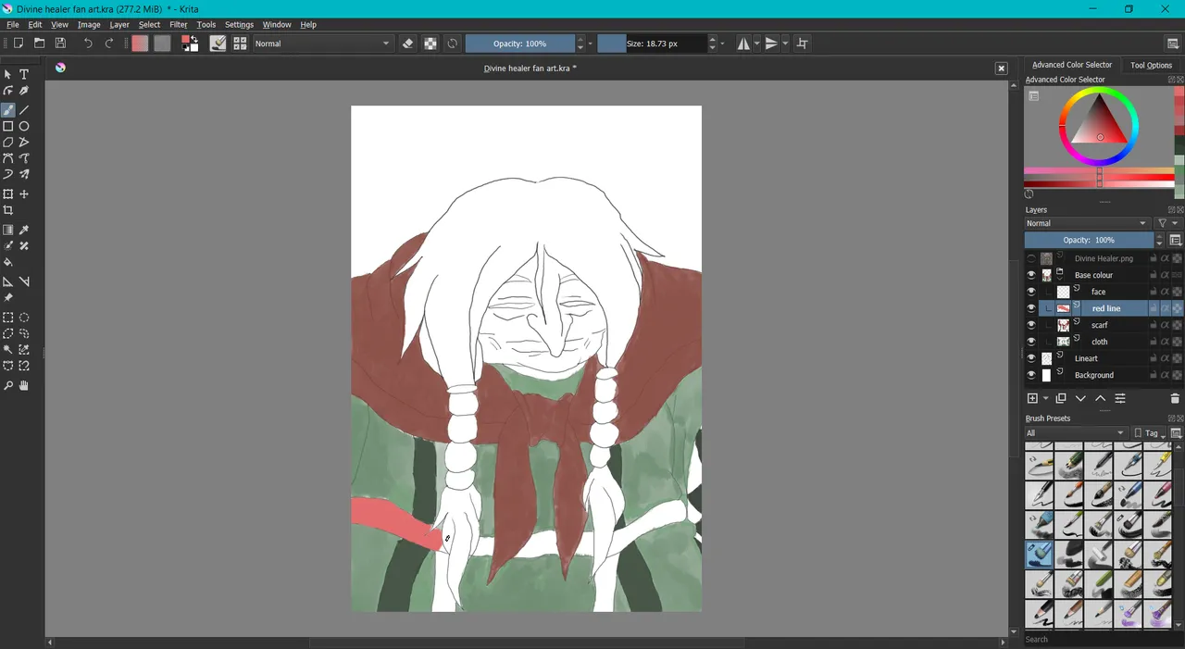Open an existing document from toolbar

(39, 44)
